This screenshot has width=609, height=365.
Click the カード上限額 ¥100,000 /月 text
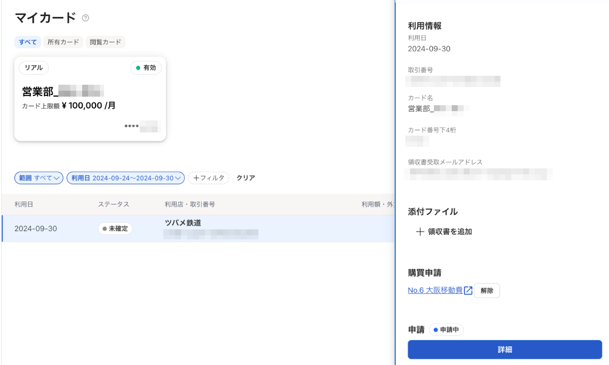pos(69,105)
